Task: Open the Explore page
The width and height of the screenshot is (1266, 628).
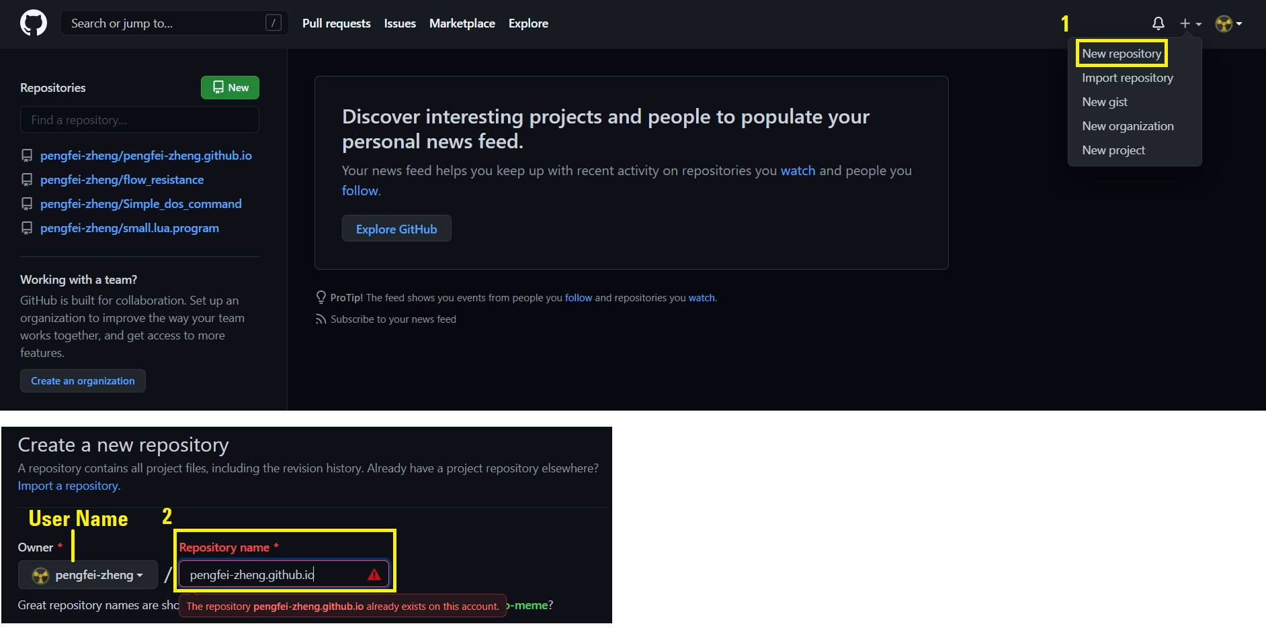Action: pyautogui.click(x=528, y=23)
